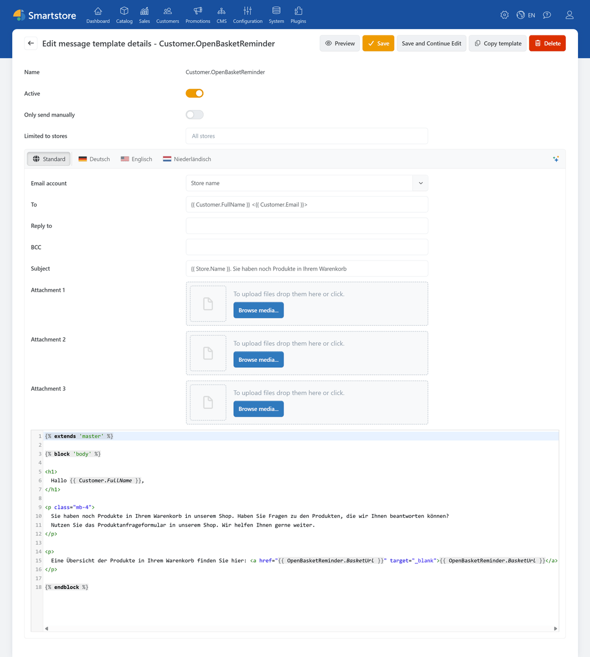Enable Only send manually
Viewport: 590px width, 657px height.
click(194, 114)
